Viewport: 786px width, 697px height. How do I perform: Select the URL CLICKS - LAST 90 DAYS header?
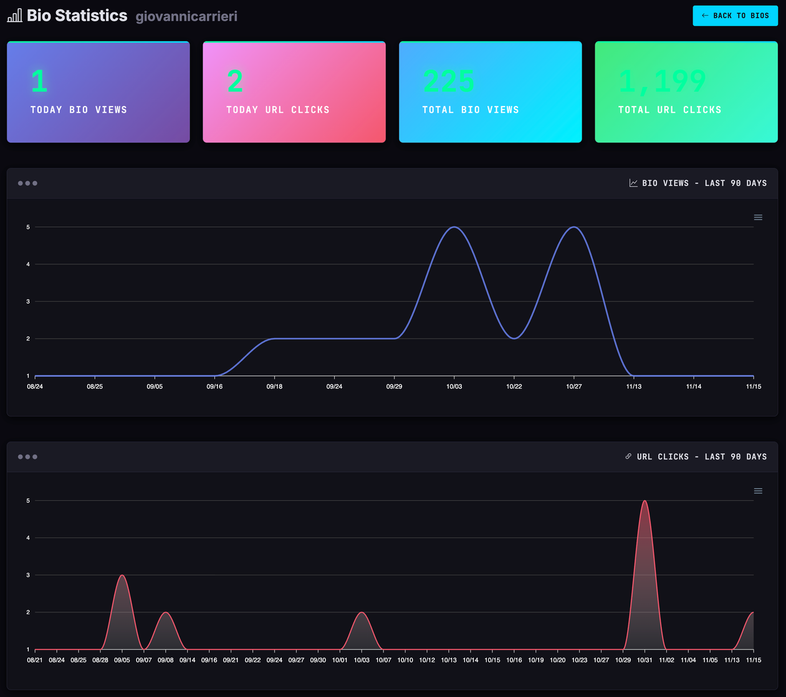701,456
